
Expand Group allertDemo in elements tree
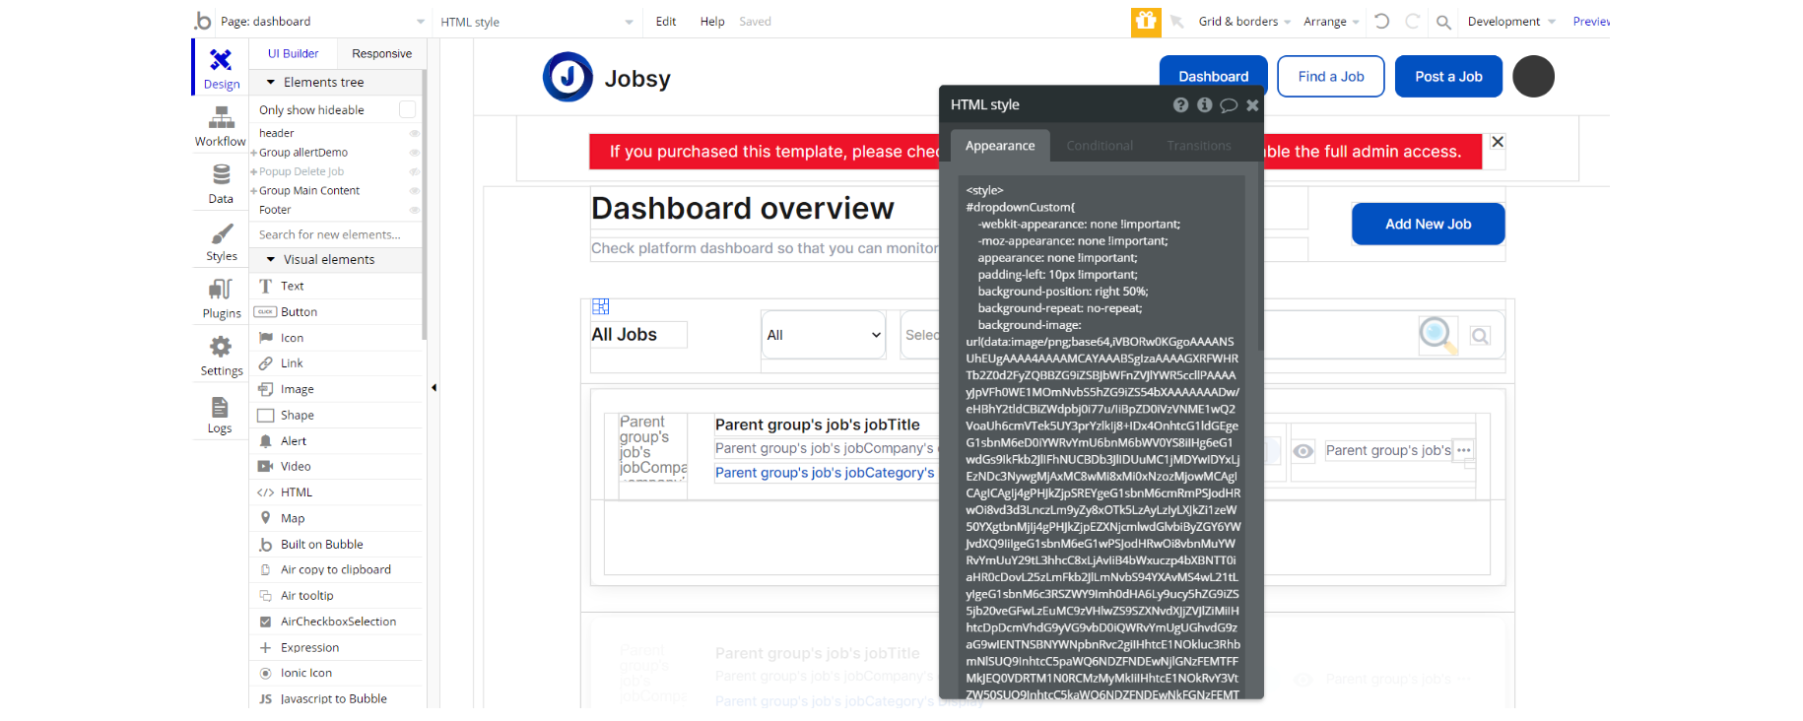point(253,153)
